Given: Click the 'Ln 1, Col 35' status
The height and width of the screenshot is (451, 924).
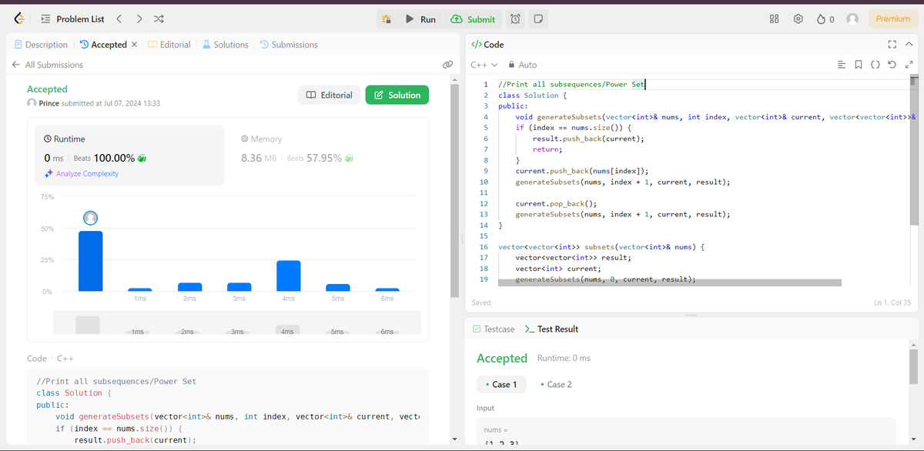Looking at the screenshot, I should tap(892, 303).
